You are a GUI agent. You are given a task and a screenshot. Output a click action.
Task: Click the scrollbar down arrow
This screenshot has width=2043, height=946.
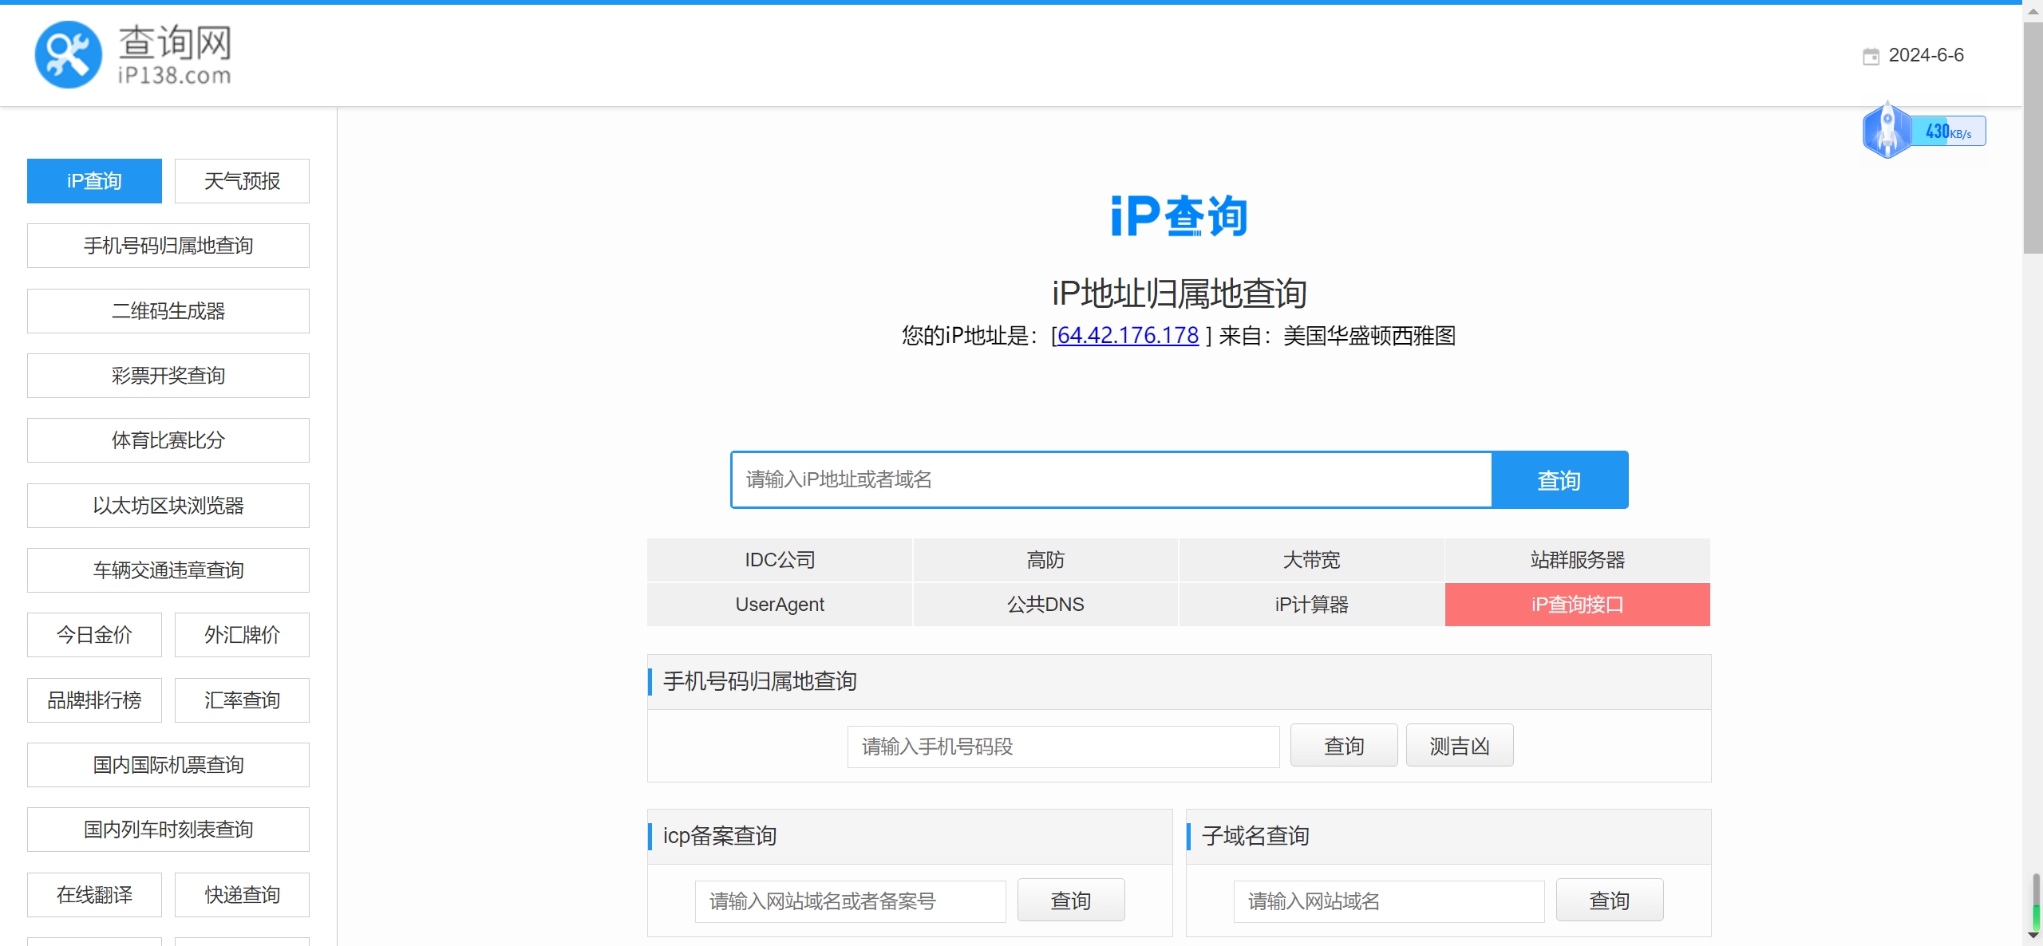pos(2033,936)
